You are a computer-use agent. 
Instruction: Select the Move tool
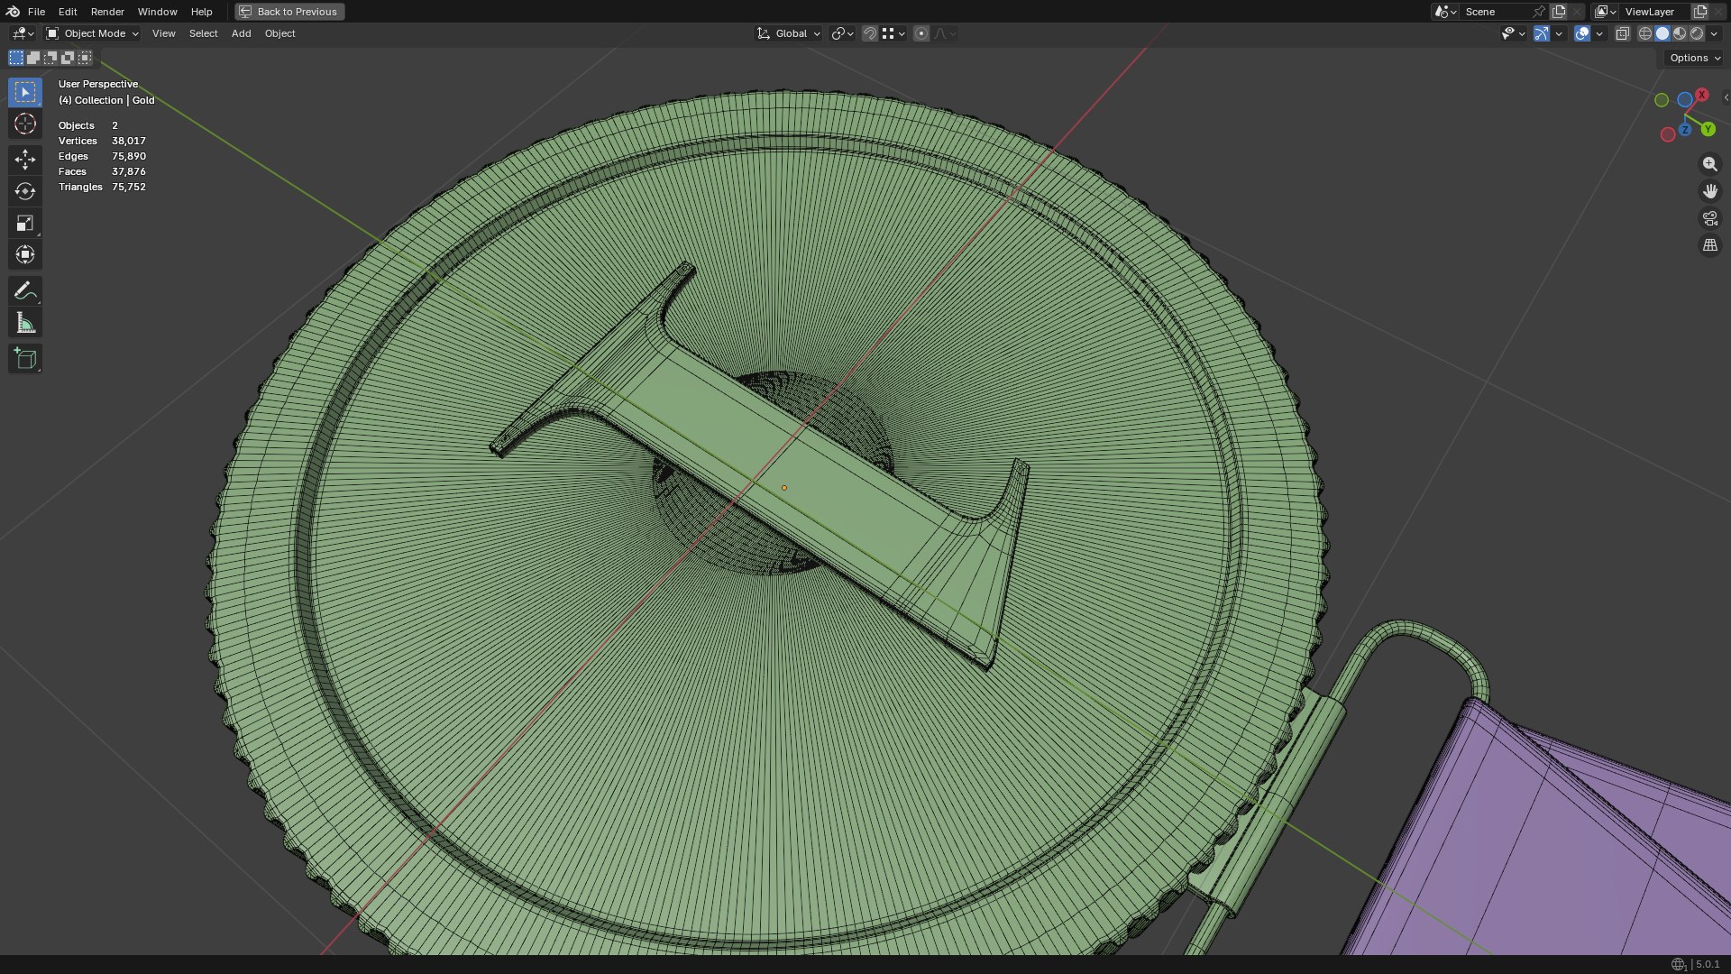[x=25, y=160]
